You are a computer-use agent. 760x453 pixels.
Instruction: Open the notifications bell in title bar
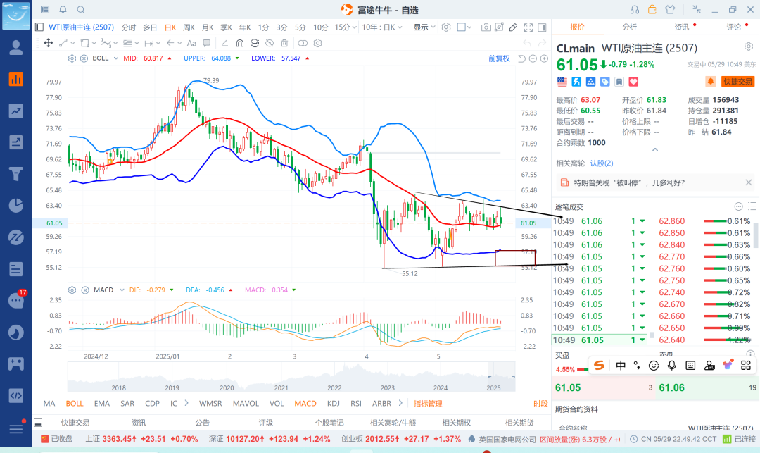(63, 10)
